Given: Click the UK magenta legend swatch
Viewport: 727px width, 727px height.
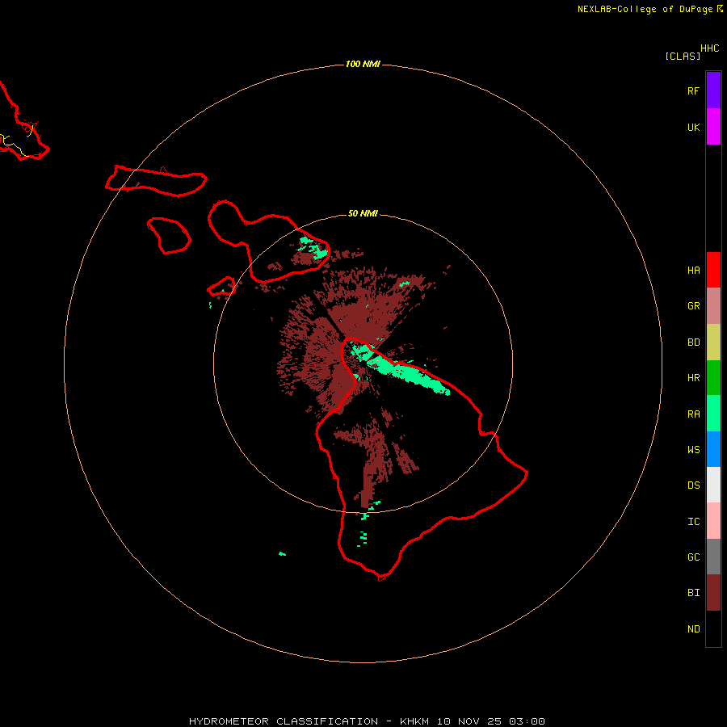Looking at the screenshot, I should (x=713, y=127).
